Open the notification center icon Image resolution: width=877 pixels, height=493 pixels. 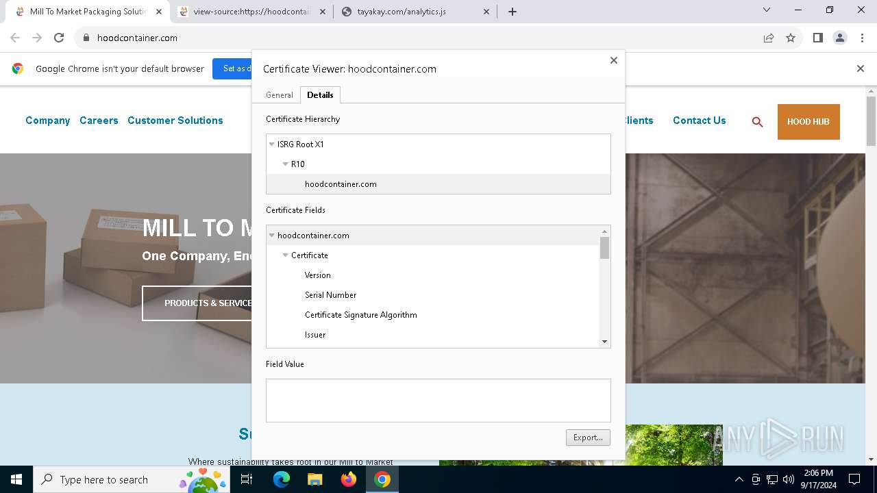pos(854,479)
